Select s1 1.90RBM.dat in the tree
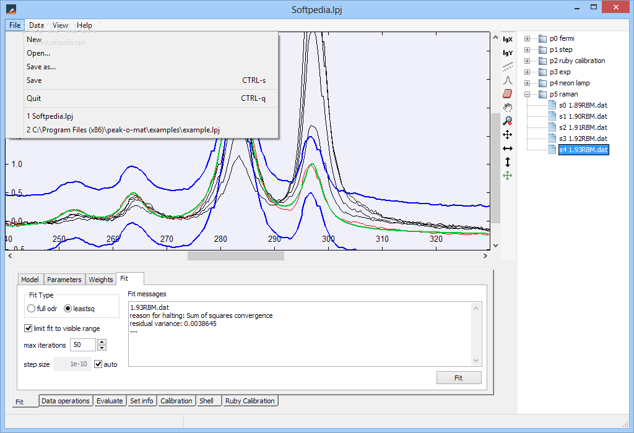 pyautogui.click(x=583, y=116)
